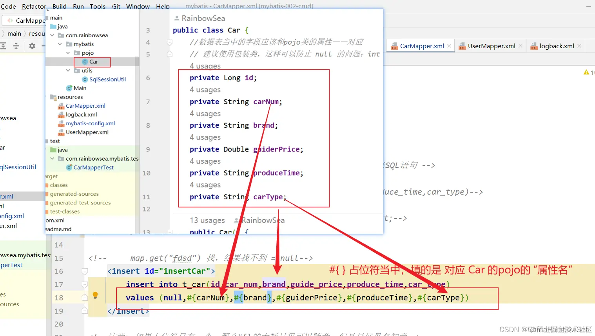Viewport: 595px width, 336px height.
Task: Select Main class in project tree
Action: click(x=80, y=88)
